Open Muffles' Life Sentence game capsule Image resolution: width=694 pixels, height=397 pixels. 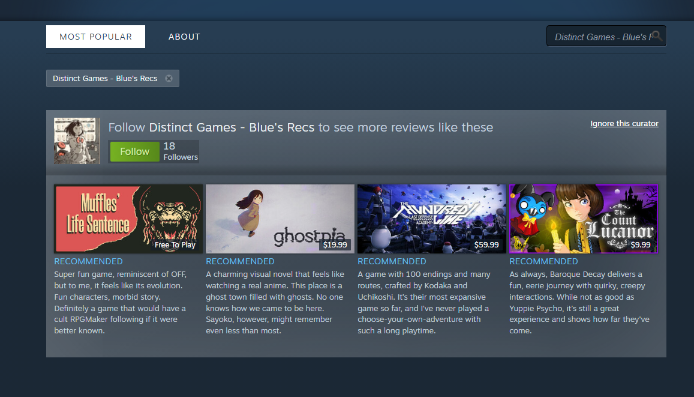(x=128, y=219)
